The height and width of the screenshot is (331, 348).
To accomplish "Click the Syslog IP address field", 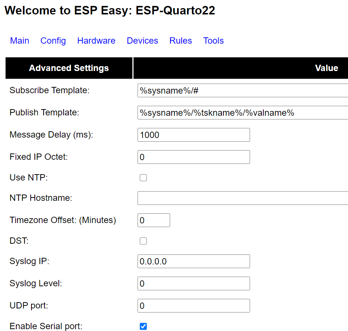I will (x=193, y=261).
